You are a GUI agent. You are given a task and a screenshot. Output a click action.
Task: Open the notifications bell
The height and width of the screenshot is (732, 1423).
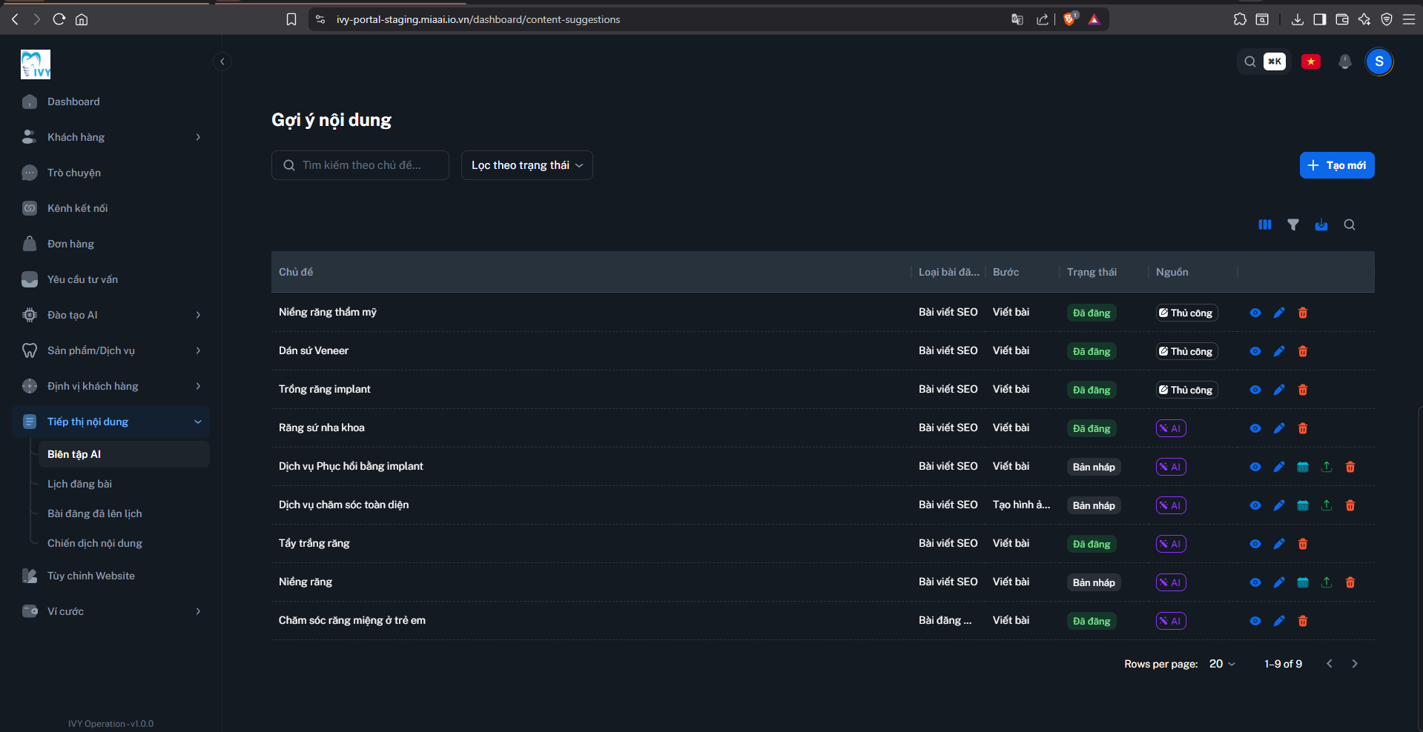(1345, 61)
